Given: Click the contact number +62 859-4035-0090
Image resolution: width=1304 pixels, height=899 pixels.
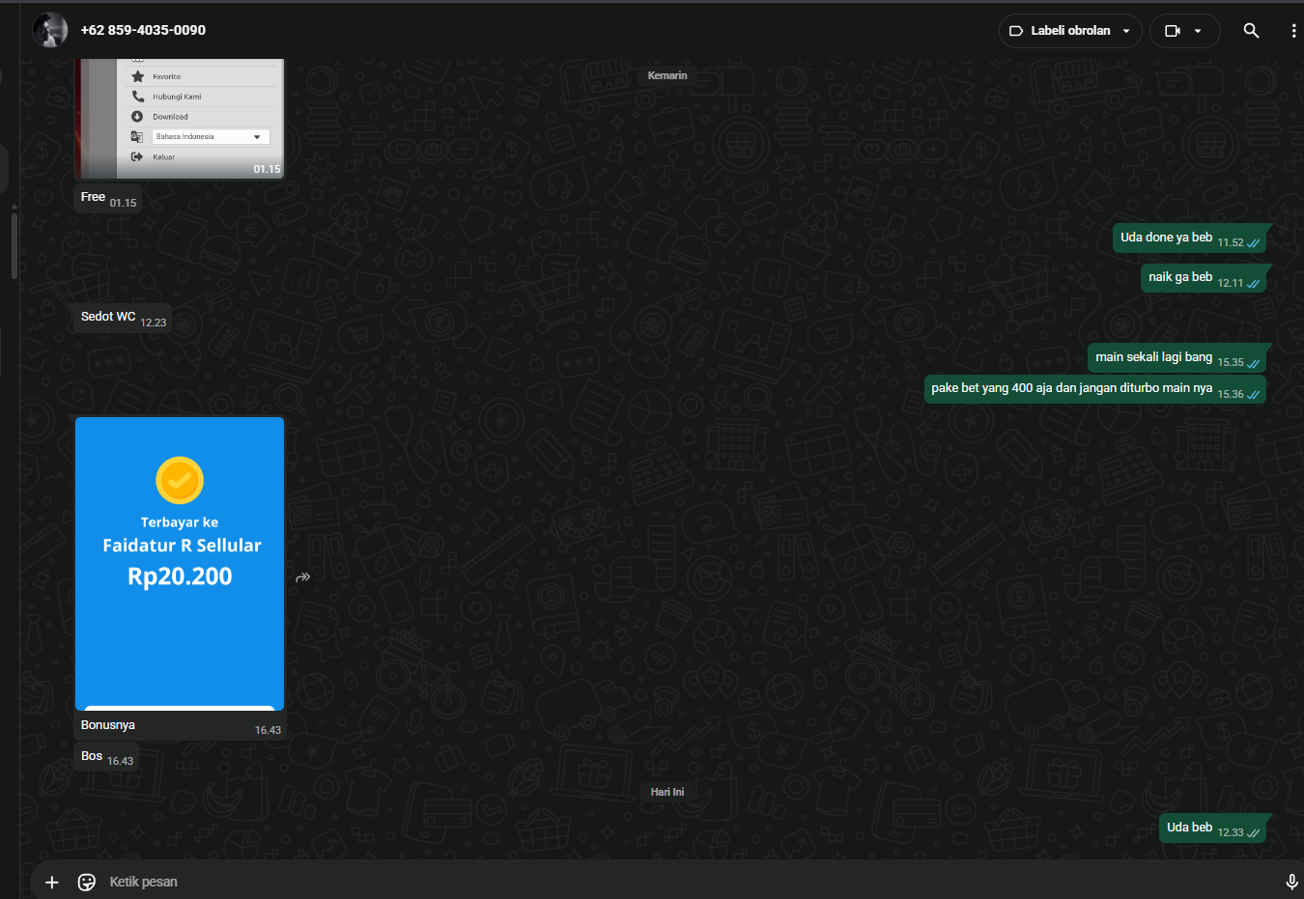Looking at the screenshot, I should tap(143, 30).
